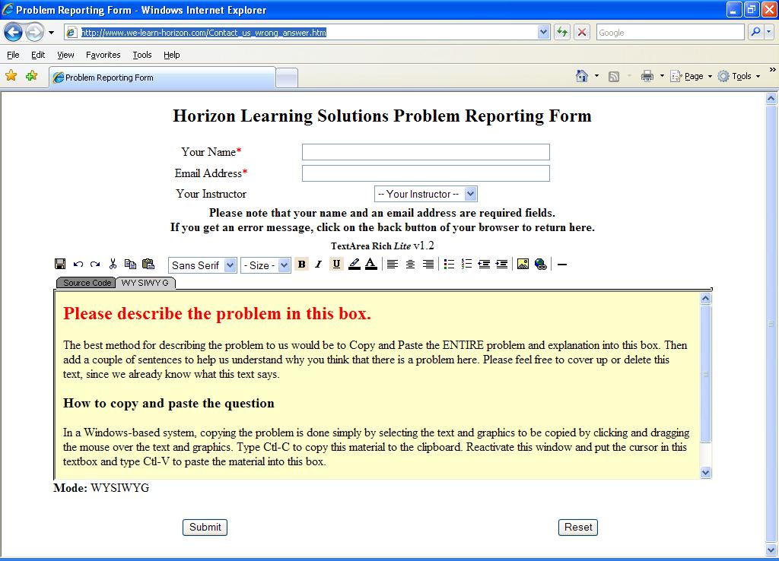
Task: Open the Help menu
Action: click(172, 55)
